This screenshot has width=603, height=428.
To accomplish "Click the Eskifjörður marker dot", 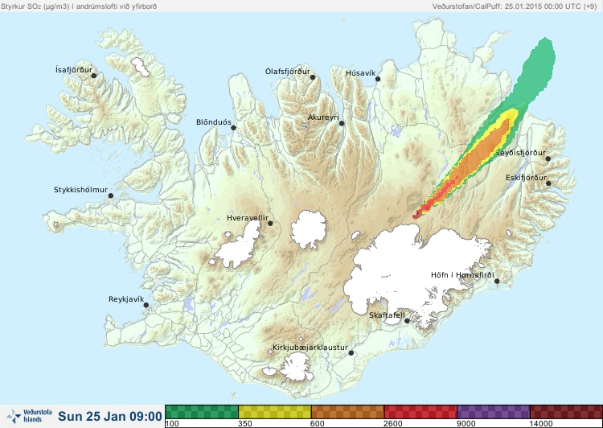I will click(x=548, y=183).
